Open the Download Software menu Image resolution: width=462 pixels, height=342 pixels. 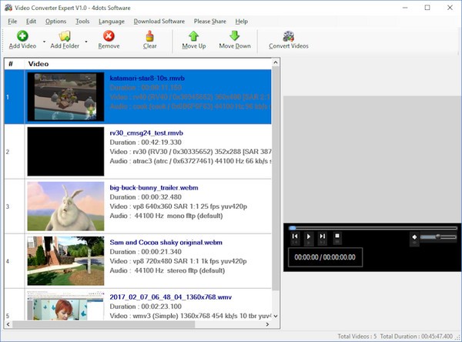[x=159, y=21]
